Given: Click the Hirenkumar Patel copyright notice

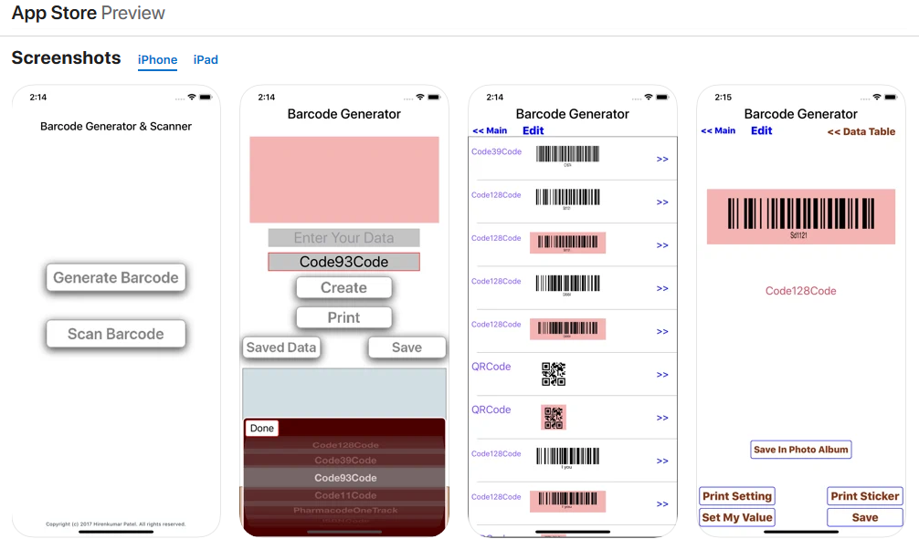Looking at the screenshot, I should 115,523.
